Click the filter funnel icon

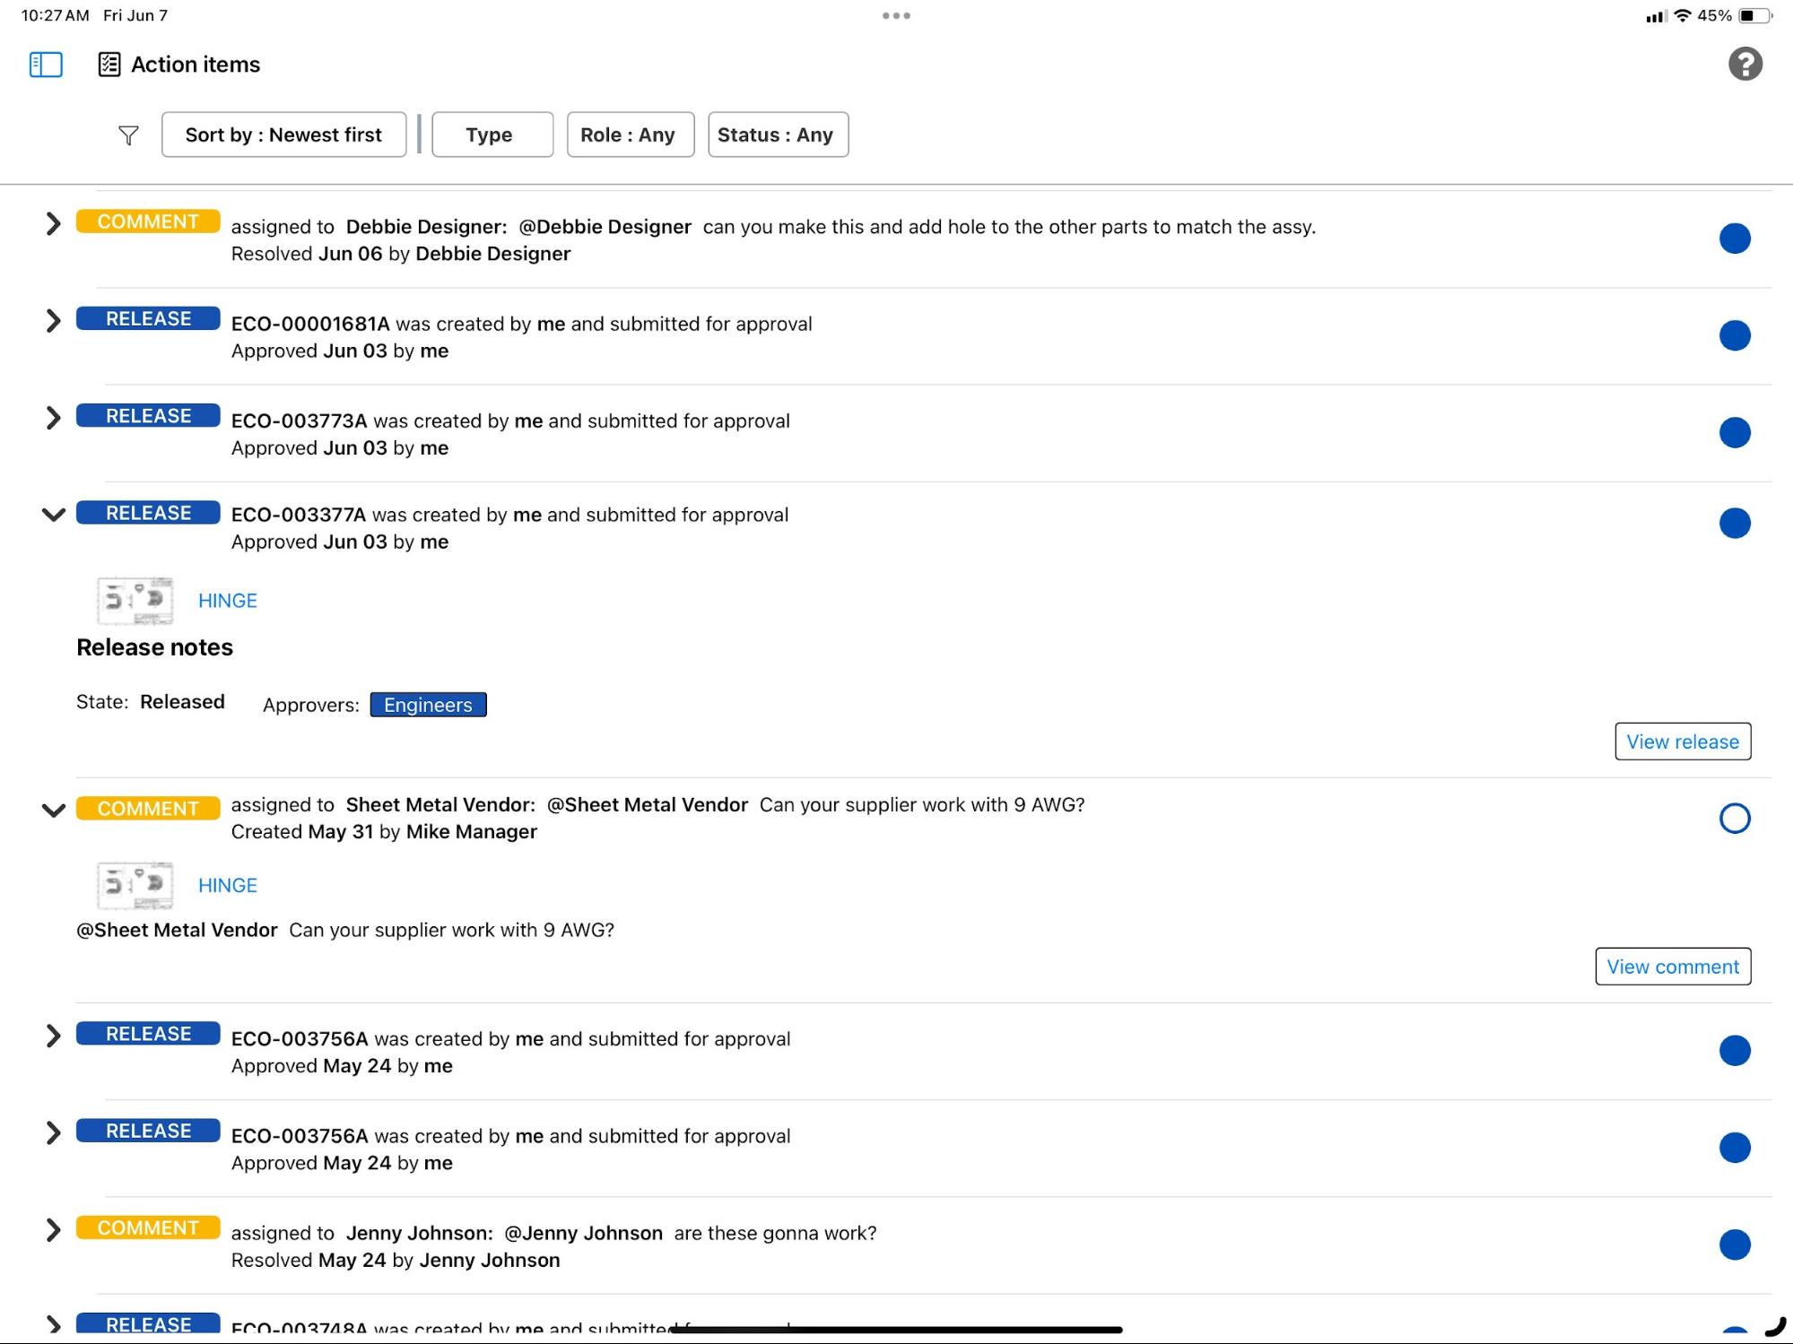[x=127, y=133]
